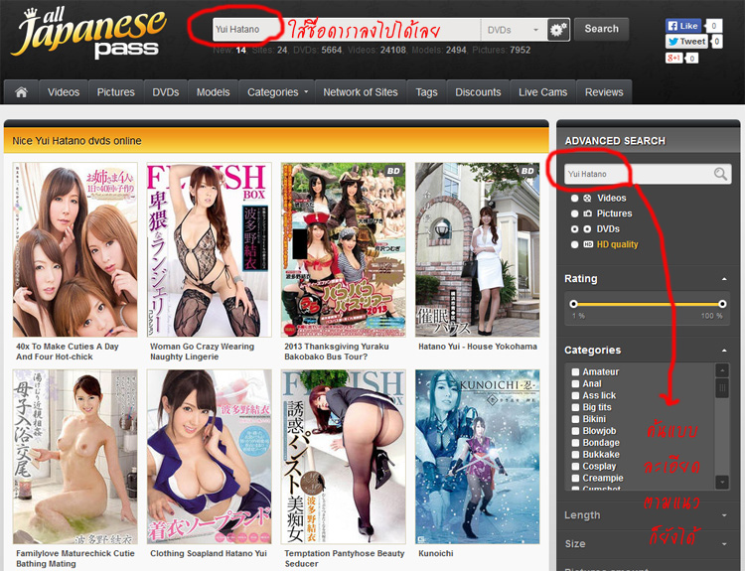The width and height of the screenshot is (745, 571).
Task: Open the Live Cams menu item
Action: pos(543,92)
